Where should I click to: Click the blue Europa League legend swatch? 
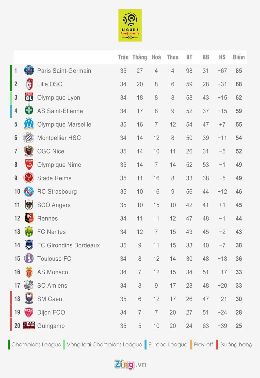point(145,344)
